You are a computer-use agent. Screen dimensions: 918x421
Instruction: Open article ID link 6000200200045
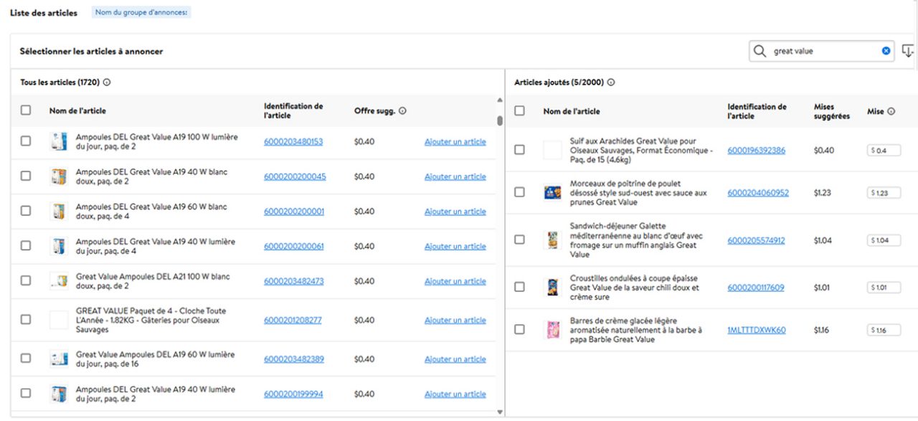point(295,176)
